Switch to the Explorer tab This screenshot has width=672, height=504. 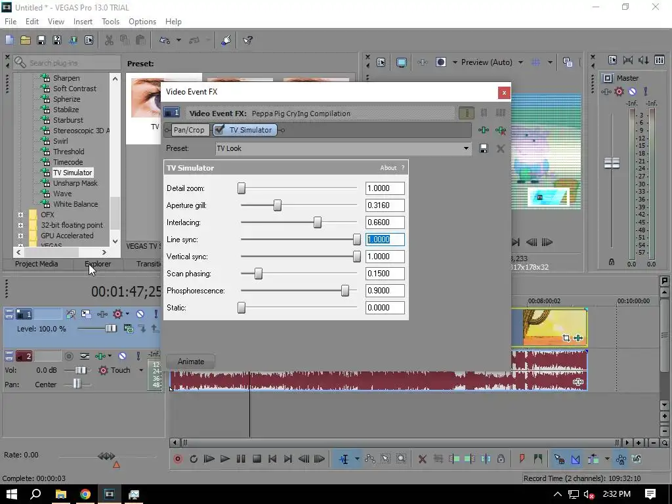click(x=98, y=264)
